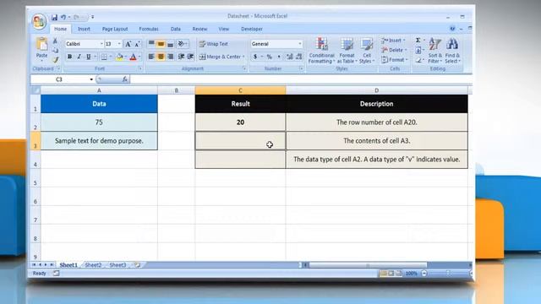Viewport: 541px width, 304px height.
Task: Apply borders using the Borders icon
Action: pos(104,57)
